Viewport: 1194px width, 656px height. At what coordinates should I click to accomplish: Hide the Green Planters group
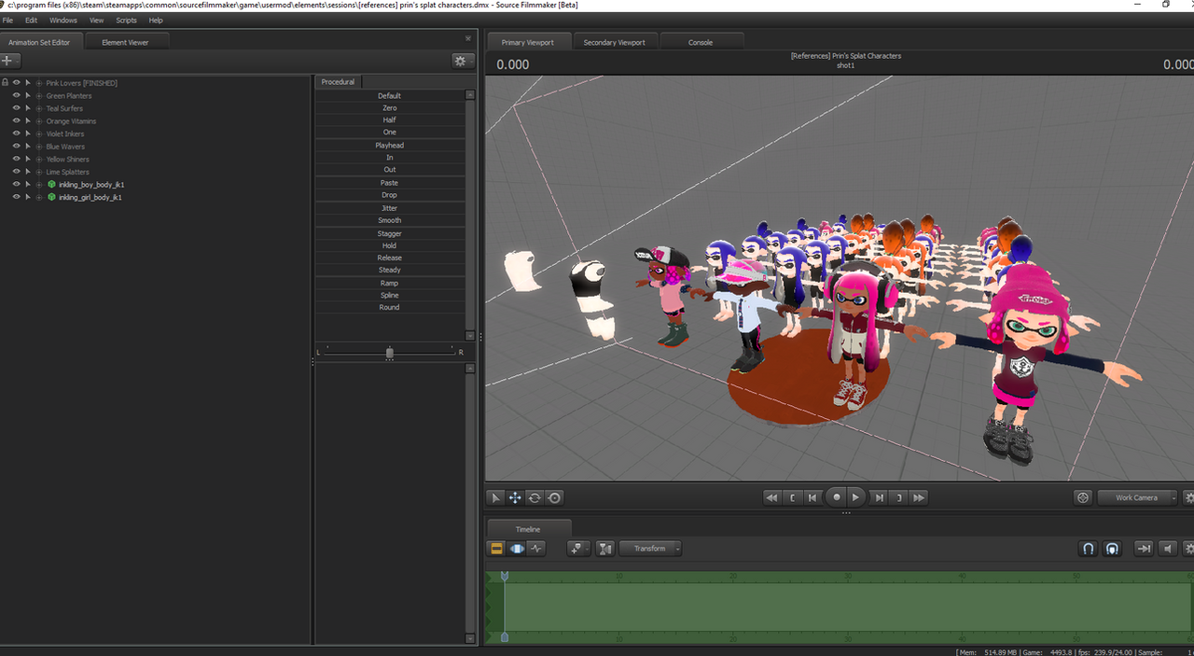tap(16, 95)
